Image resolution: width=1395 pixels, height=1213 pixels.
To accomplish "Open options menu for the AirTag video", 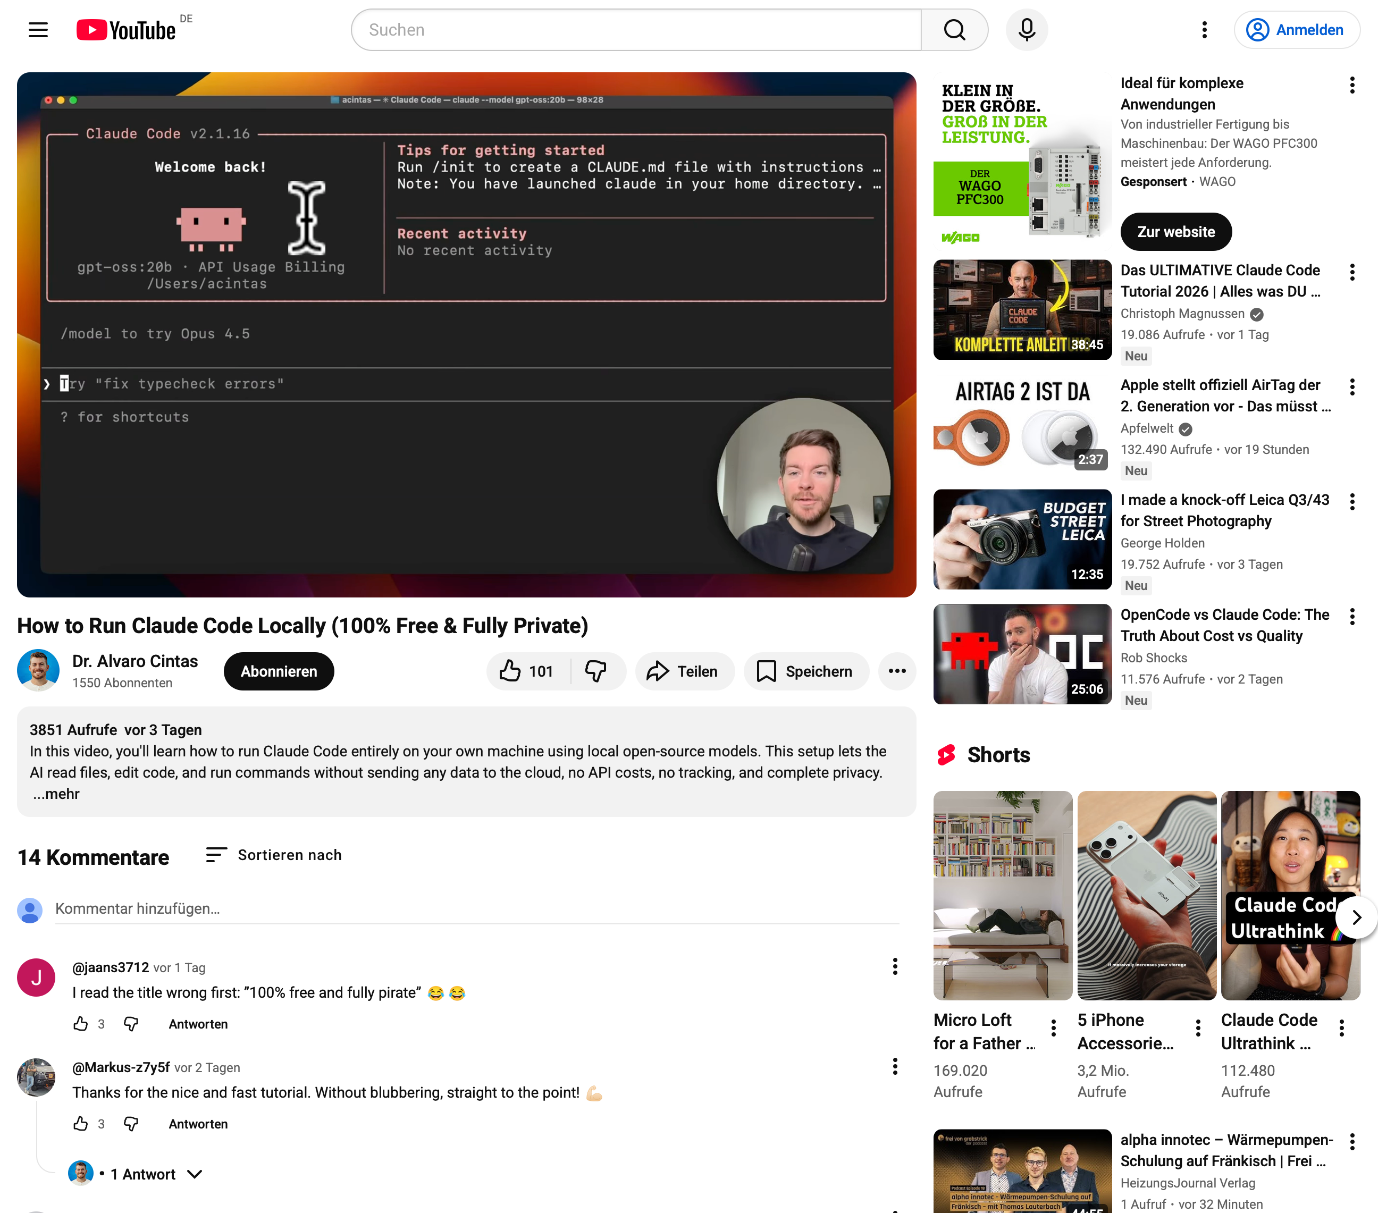I will (x=1352, y=387).
